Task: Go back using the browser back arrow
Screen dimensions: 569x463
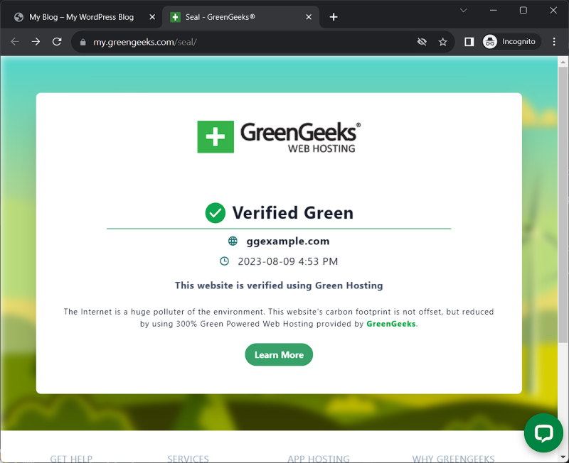Action: [15, 42]
